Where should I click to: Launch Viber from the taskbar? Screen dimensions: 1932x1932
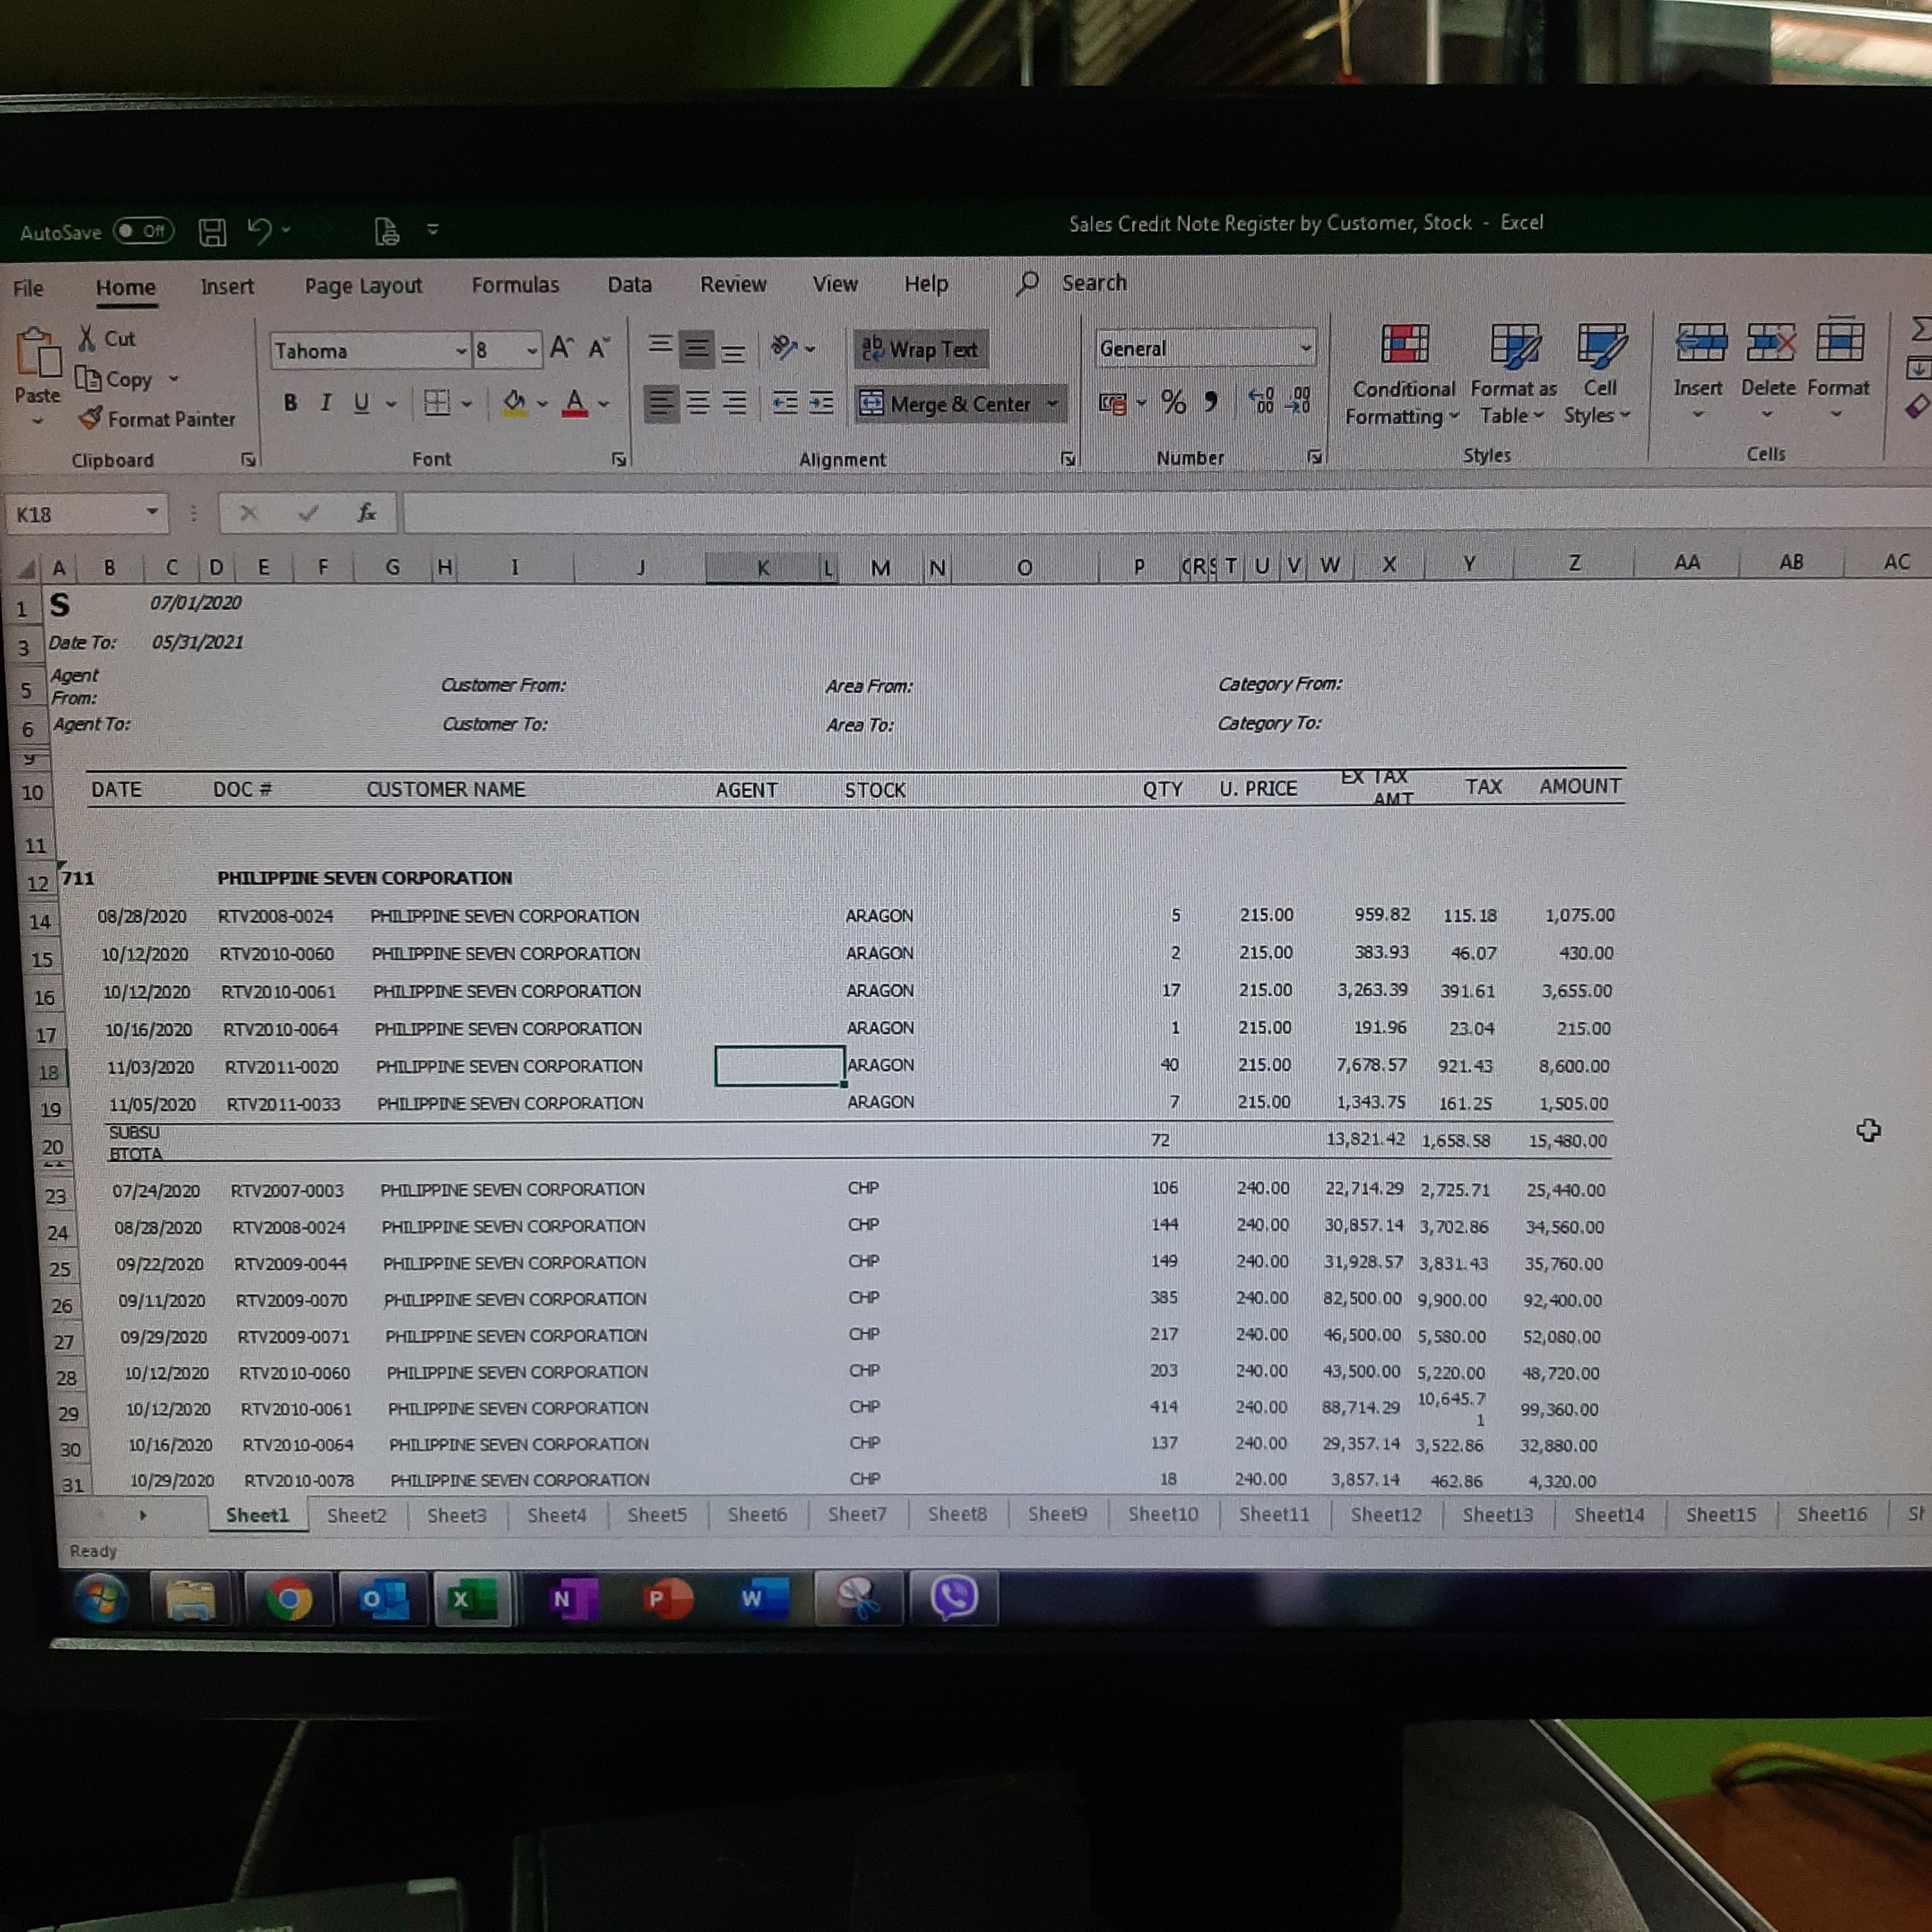(x=953, y=1597)
